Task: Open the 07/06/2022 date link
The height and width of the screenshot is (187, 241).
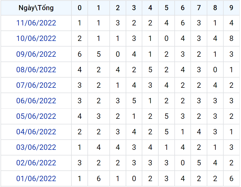Action: pyautogui.click(x=36, y=85)
